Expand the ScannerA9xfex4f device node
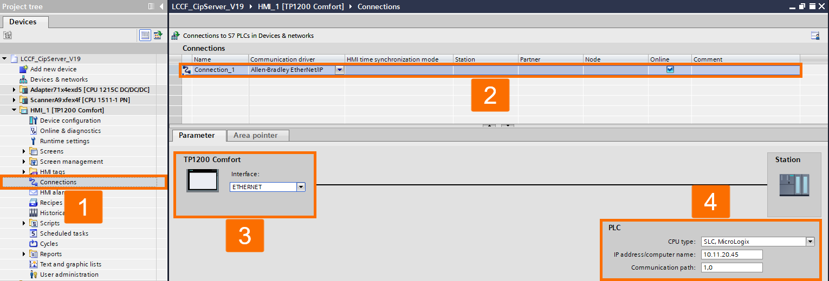Image resolution: width=829 pixels, height=281 pixels. click(x=15, y=100)
